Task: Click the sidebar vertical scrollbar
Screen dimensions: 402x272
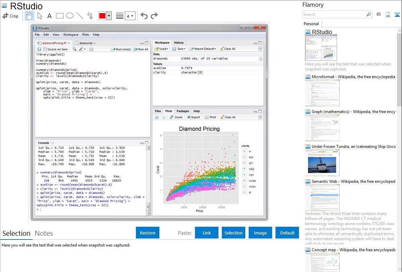Action: (x=399, y=69)
